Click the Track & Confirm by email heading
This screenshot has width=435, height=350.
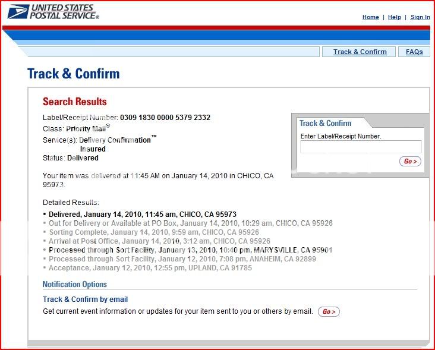pyautogui.click(x=85, y=299)
